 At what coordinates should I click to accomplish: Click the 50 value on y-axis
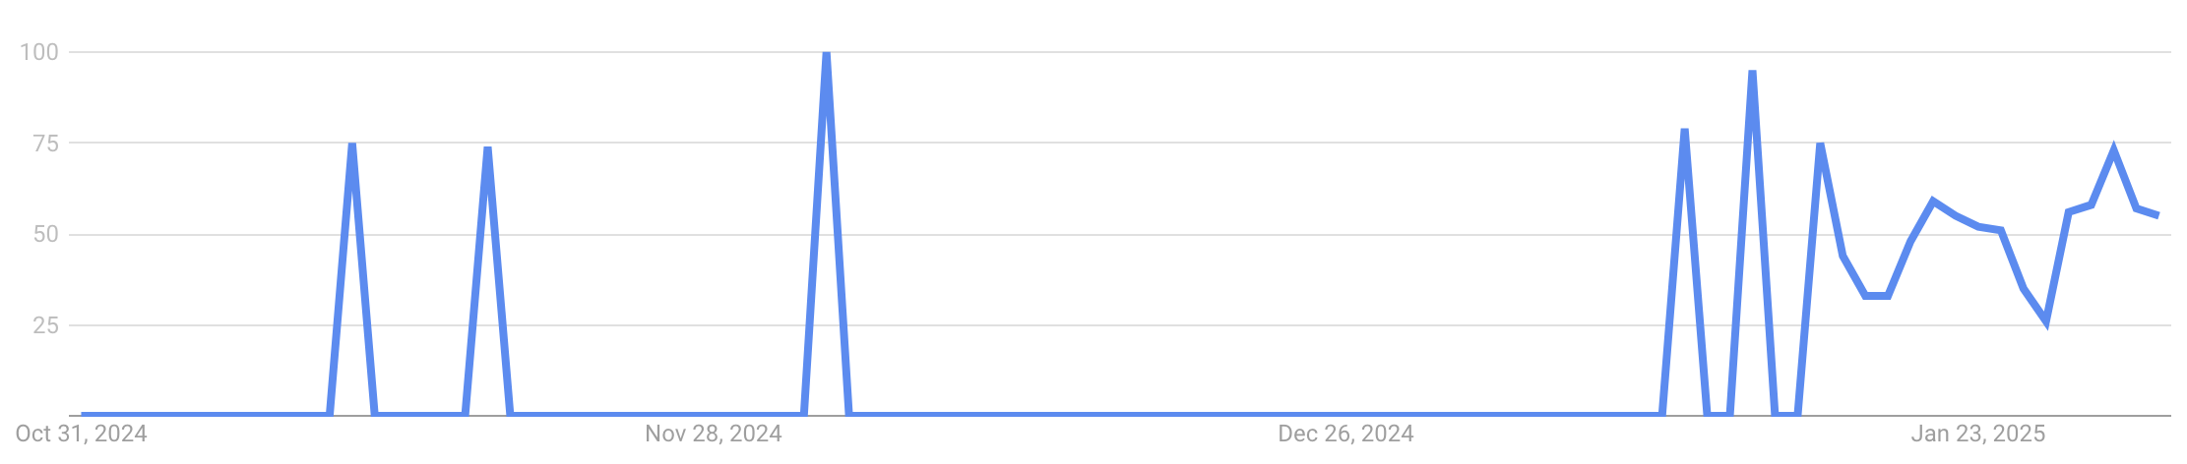pyautogui.click(x=45, y=234)
